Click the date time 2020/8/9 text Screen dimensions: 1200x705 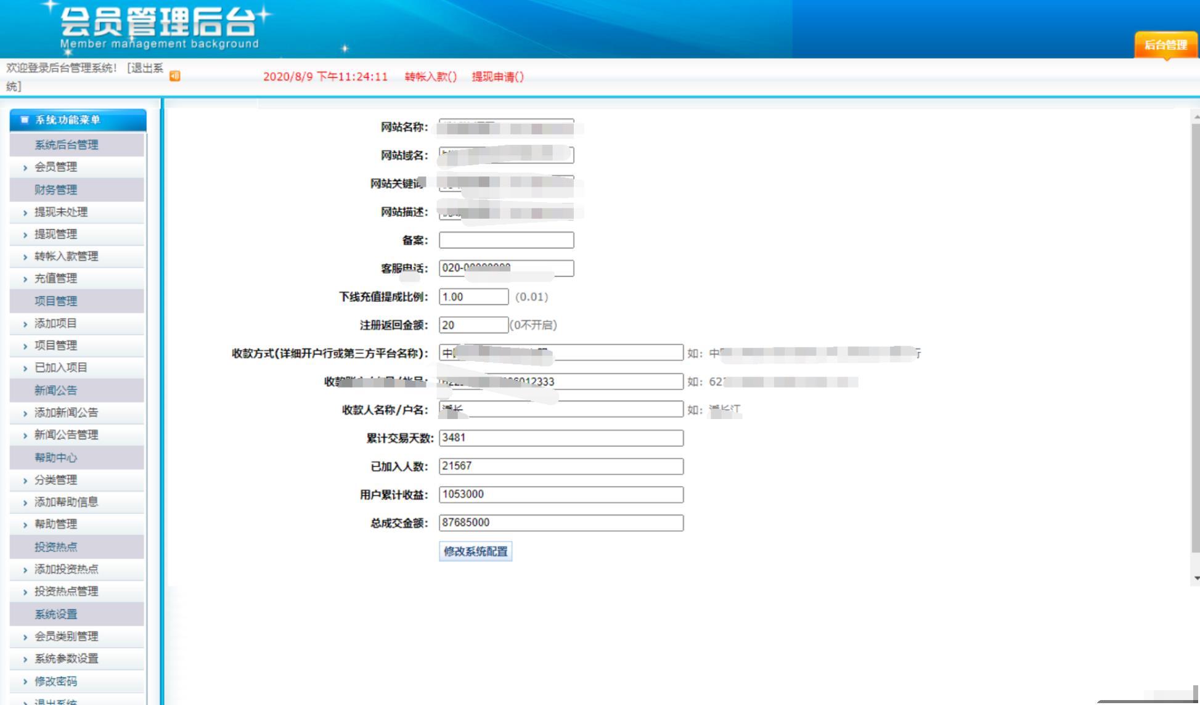pyautogui.click(x=325, y=76)
